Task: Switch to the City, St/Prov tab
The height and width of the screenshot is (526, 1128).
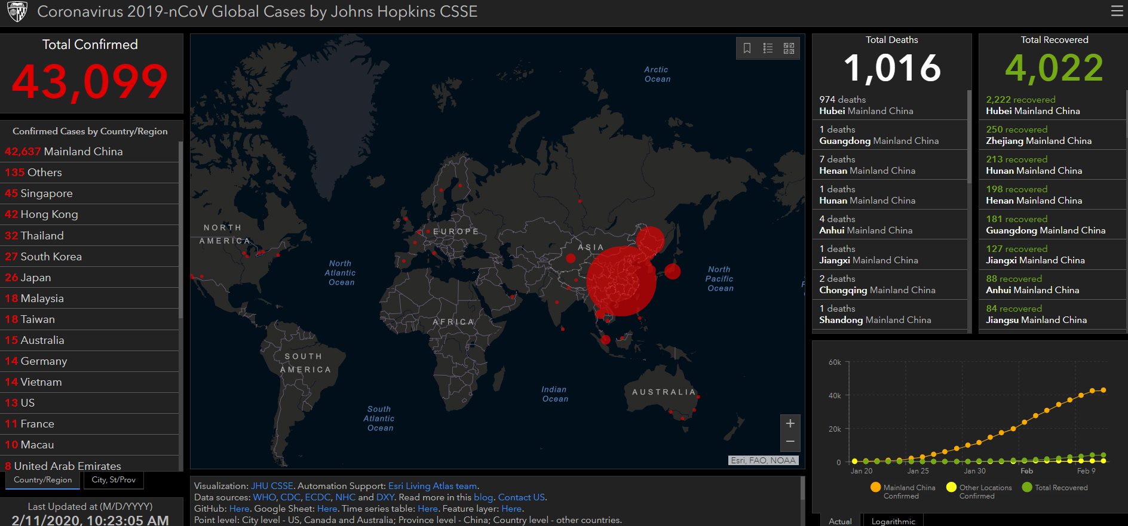Action: (x=114, y=479)
